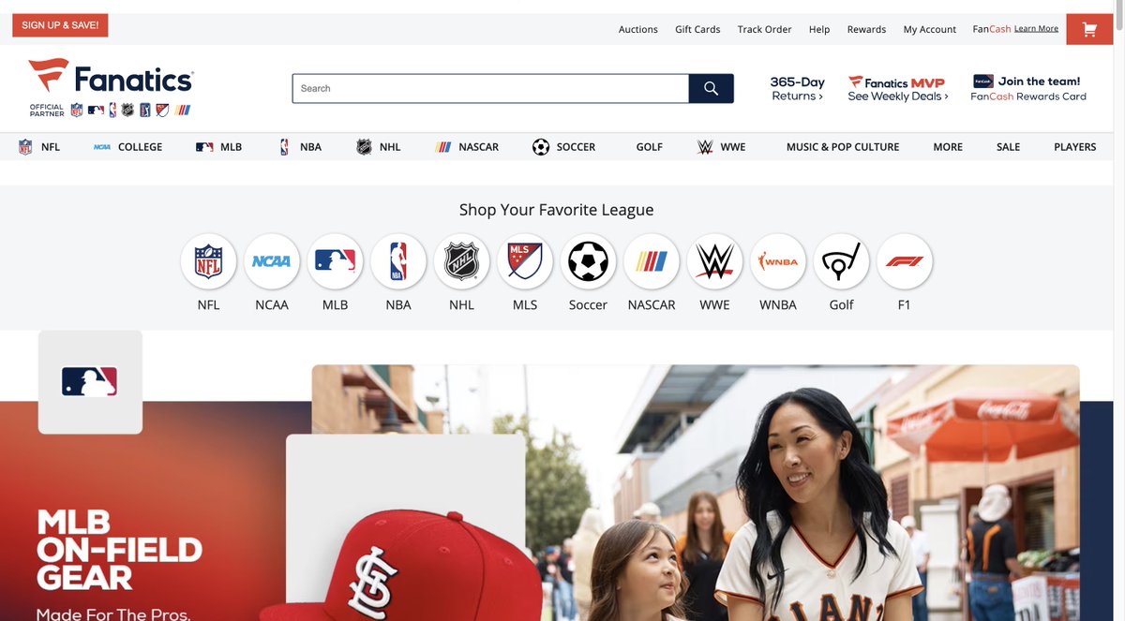Image resolution: width=1125 pixels, height=621 pixels.
Task: Open 365-Day Returns link
Action: pyautogui.click(x=797, y=89)
